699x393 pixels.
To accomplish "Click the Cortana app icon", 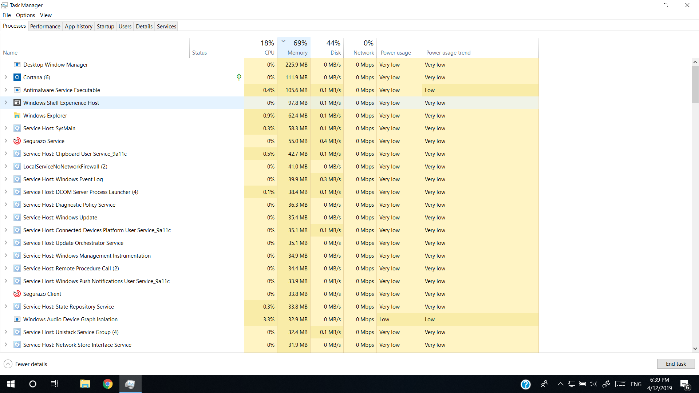I will point(17,78).
